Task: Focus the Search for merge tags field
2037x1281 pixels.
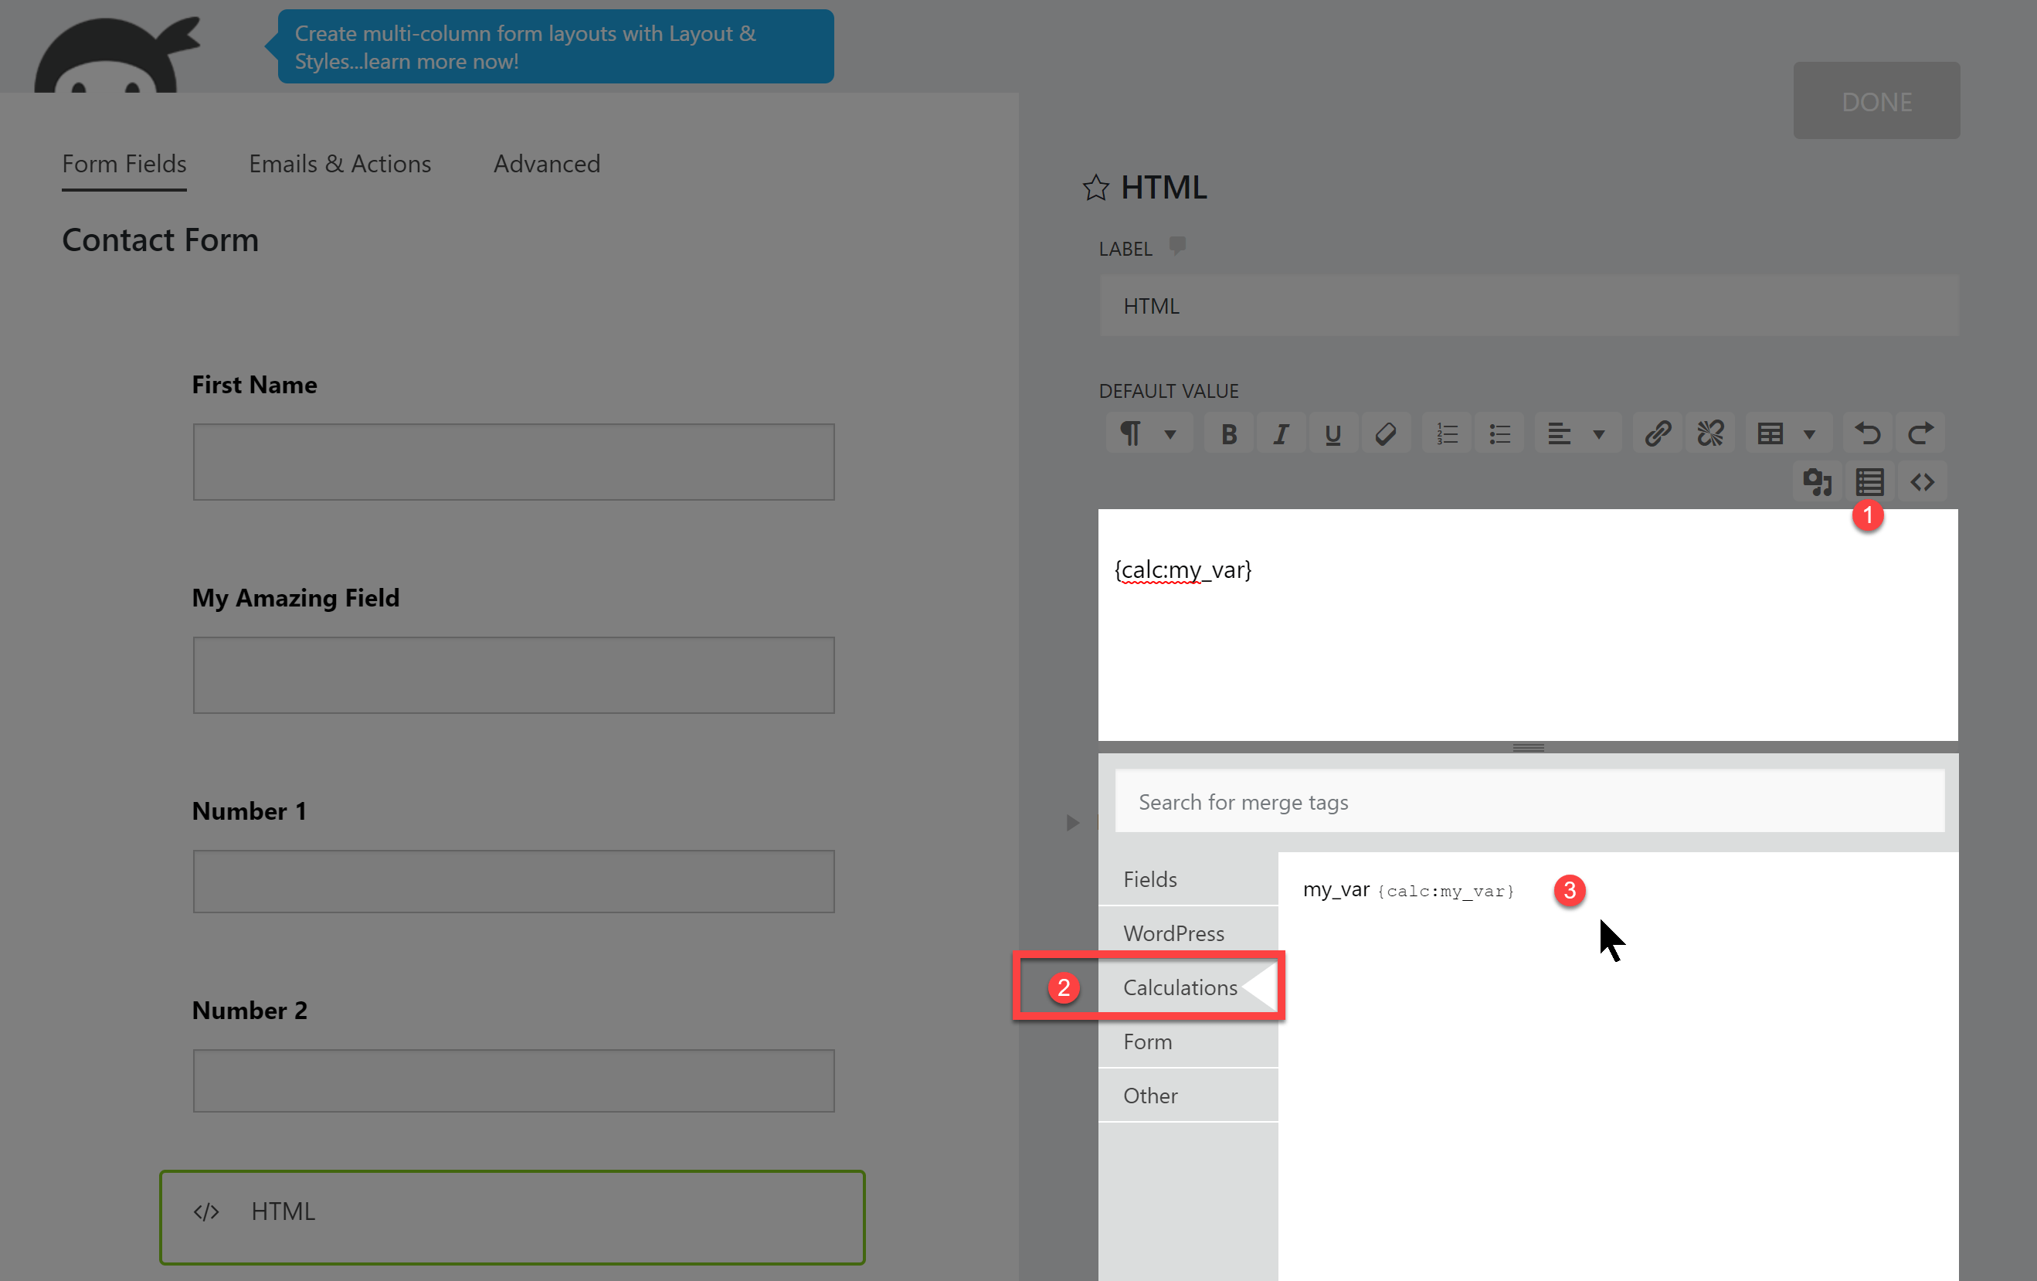Action: (1528, 801)
